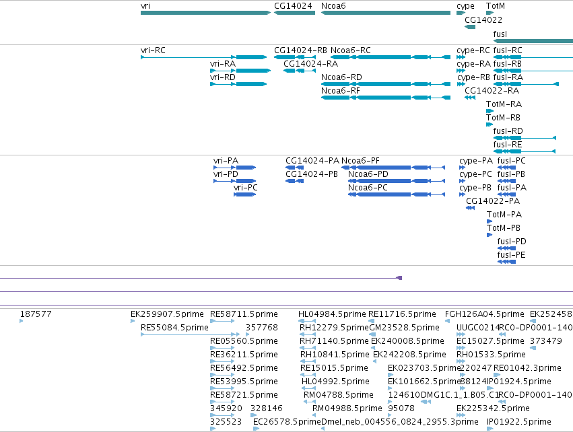Select the vri-PA protein feature

tap(234, 168)
